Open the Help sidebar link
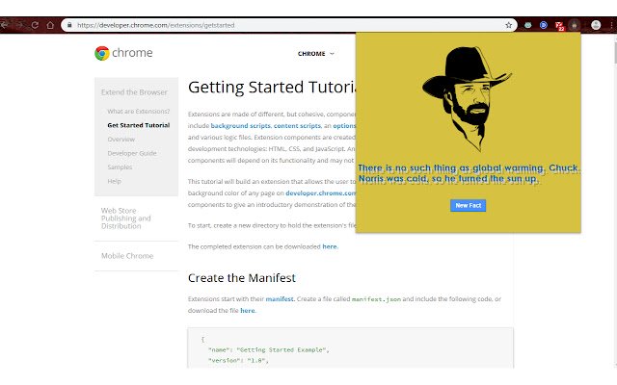Screen dimensions: 617x385 click(114, 181)
